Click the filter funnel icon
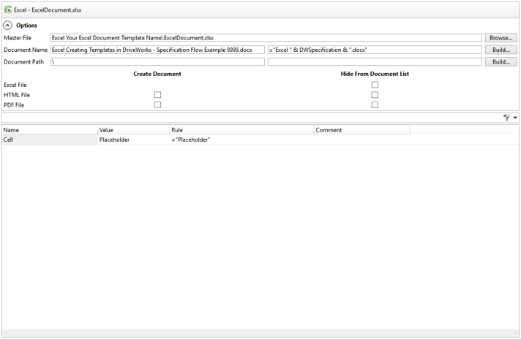The image size is (521, 339). pyautogui.click(x=506, y=118)
